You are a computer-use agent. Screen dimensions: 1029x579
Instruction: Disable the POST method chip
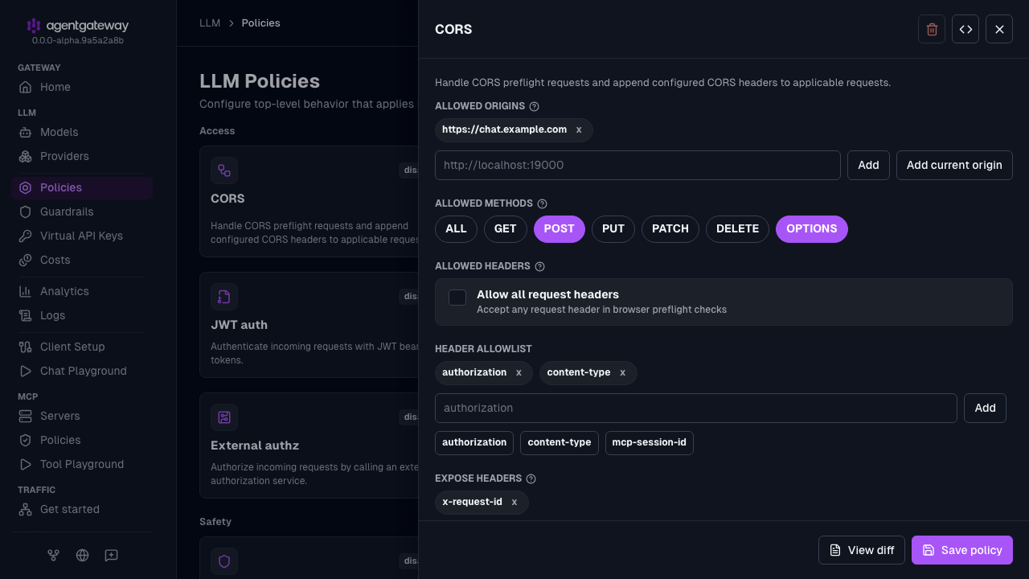(x=559, y=228)
